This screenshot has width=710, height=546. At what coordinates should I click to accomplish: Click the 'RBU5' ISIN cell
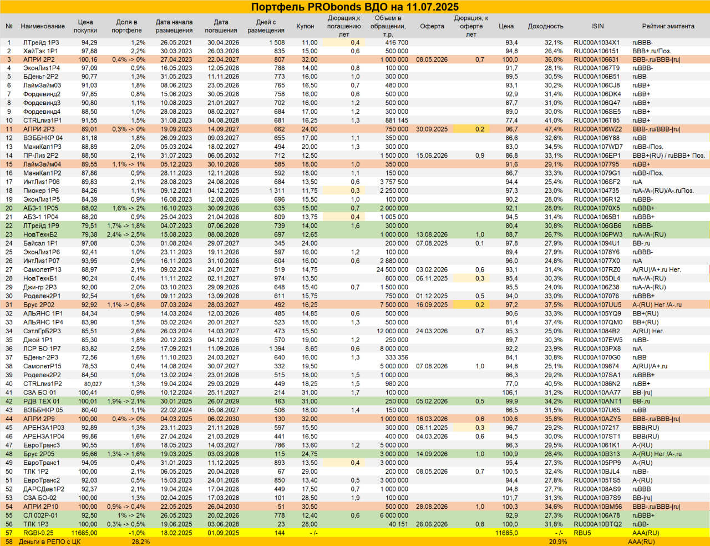(x=582, y=533)
